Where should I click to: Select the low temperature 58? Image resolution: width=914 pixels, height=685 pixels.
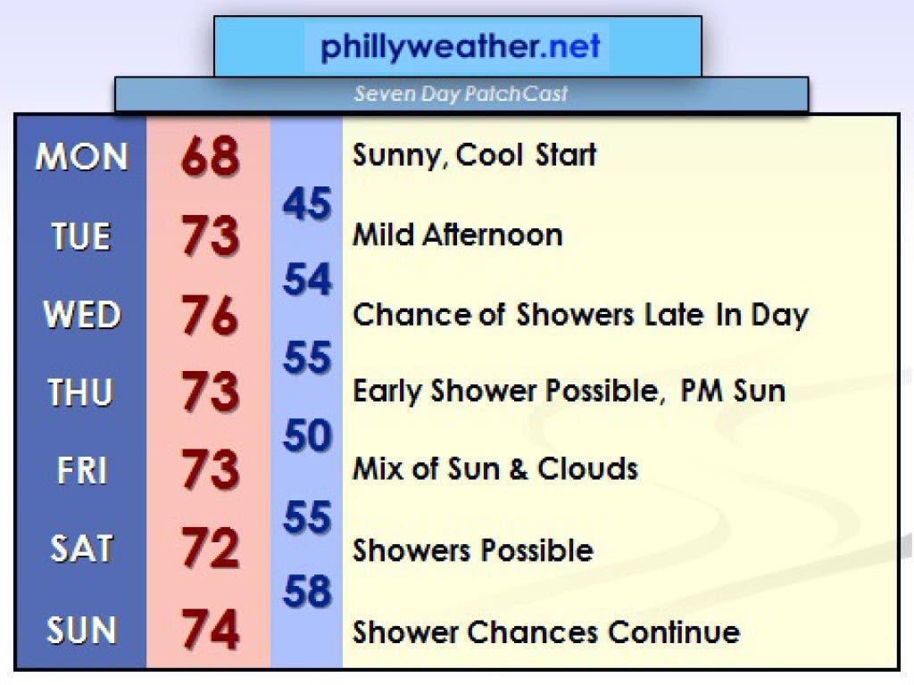307,591
